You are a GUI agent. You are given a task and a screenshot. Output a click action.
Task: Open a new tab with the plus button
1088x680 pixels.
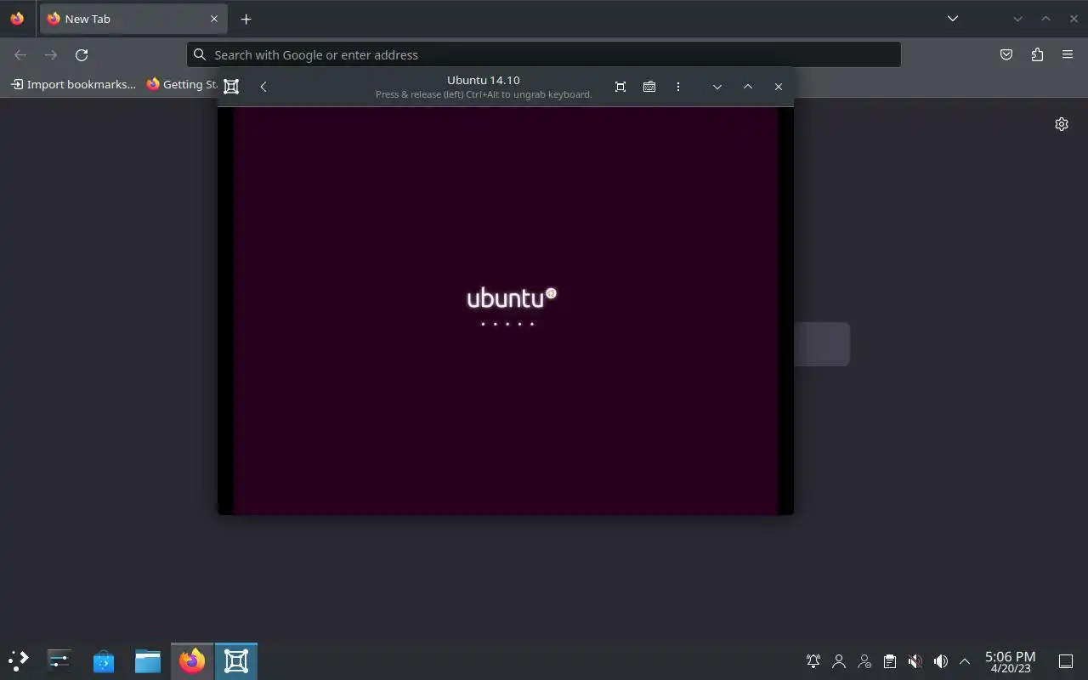(246, 19)
